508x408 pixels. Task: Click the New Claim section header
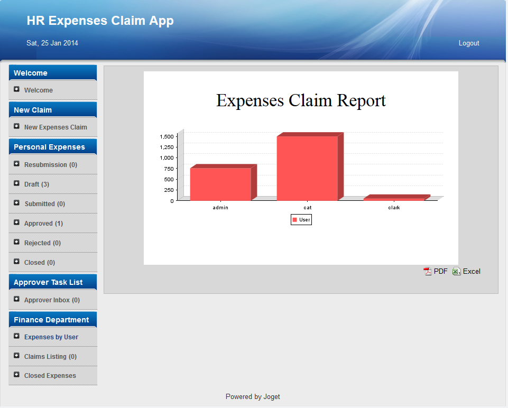[53, 110]
